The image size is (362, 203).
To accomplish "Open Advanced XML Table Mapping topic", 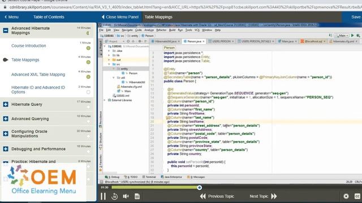I will click(x=38, y=74).
